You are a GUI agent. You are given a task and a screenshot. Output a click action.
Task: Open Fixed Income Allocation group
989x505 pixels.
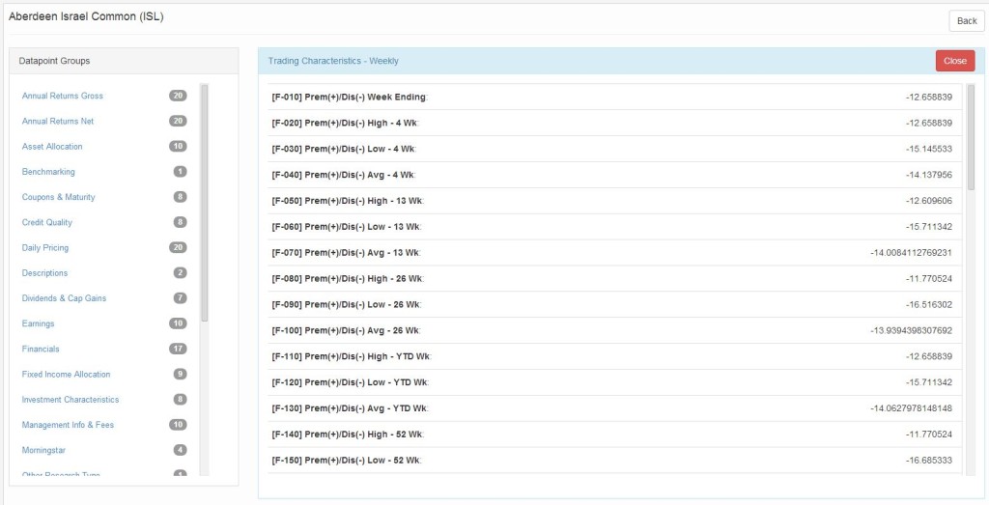pyautogui.click(x=67, y=374)
